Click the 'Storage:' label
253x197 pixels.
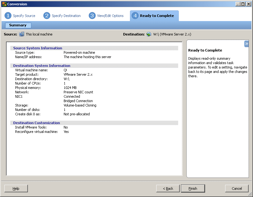point(22,105)
